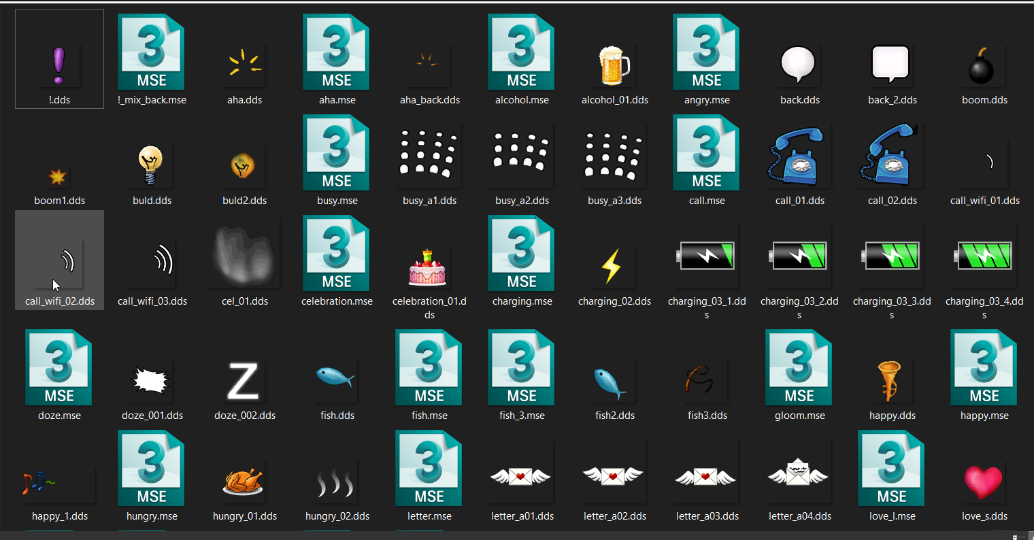The image size is (1034, 540).
Task: Select the love_s.dds red heart file
Action: coord(984,482)
